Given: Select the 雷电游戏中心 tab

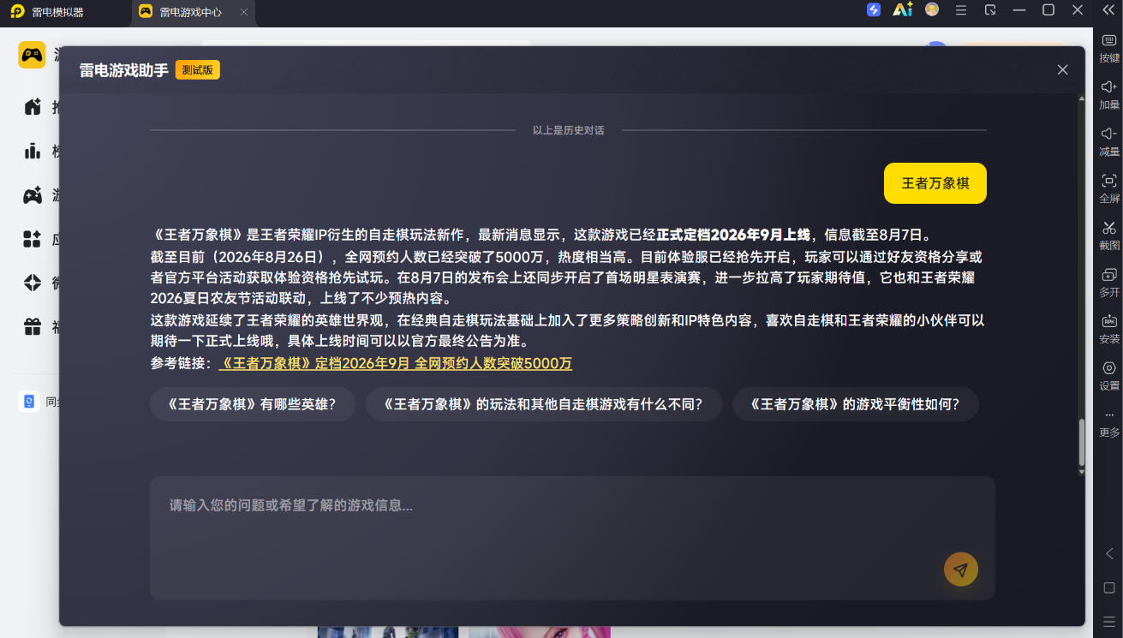Looking at the screenshot, I should pos(190,12).
